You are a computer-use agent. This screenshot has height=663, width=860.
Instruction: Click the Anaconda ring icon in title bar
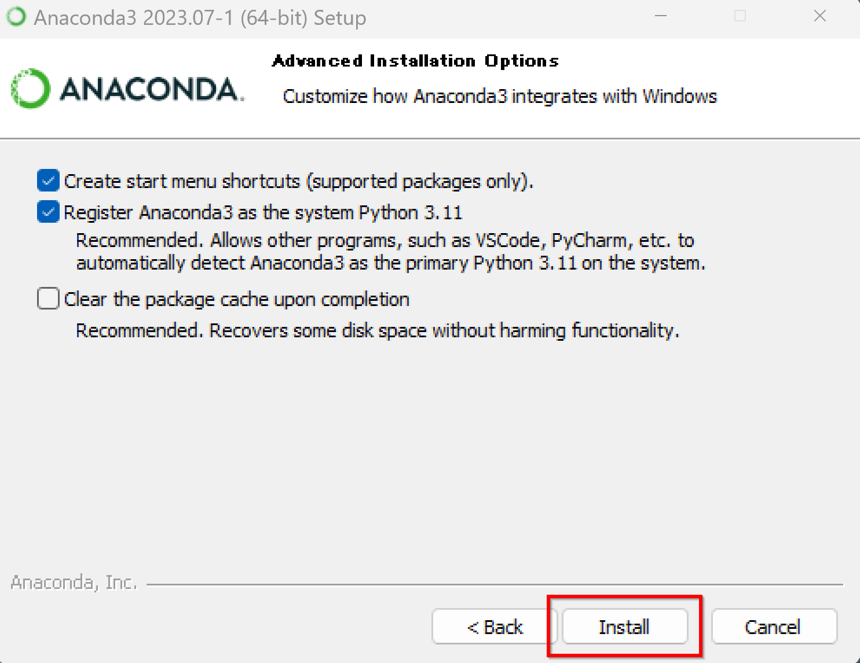click(x=16, y=17)
